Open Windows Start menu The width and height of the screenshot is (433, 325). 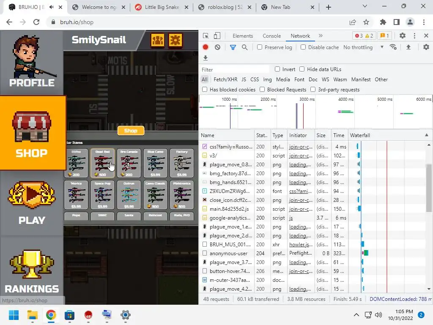pos(14,315)
